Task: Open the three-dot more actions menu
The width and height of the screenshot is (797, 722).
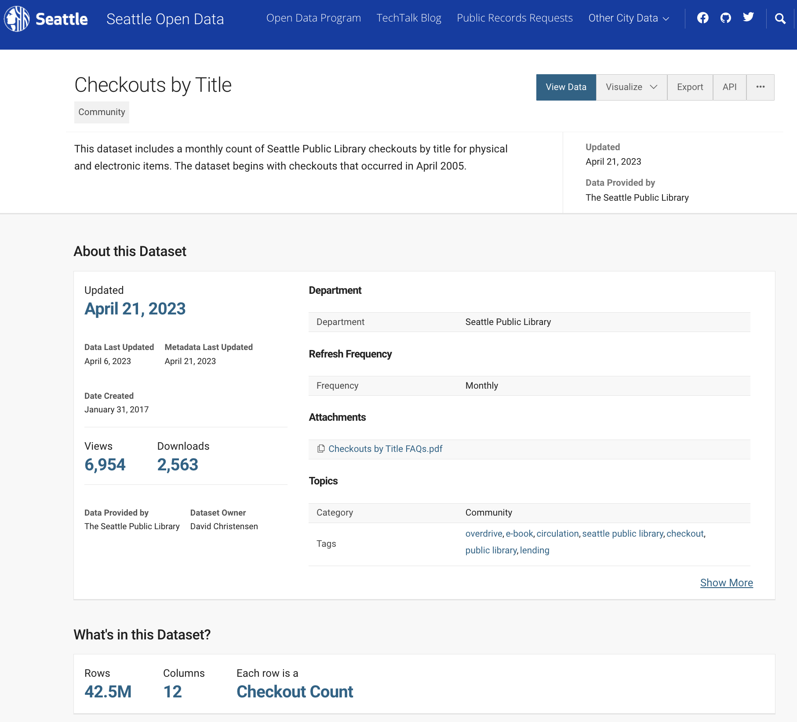Action: 760,87
